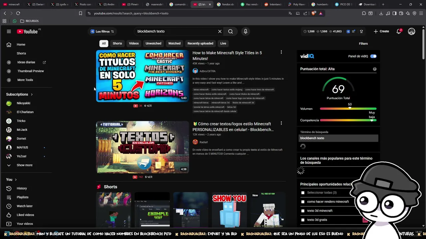The width and height of the screenshot is (426, 239).
Task: Reload page with browser refresh icon
Action: pyautogui.click(x=18, y=13)
